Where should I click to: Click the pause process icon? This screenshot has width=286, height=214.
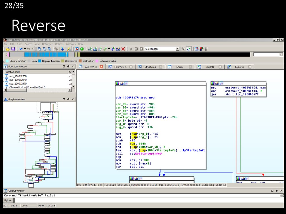pyautogui.click(x=136, y=49)
